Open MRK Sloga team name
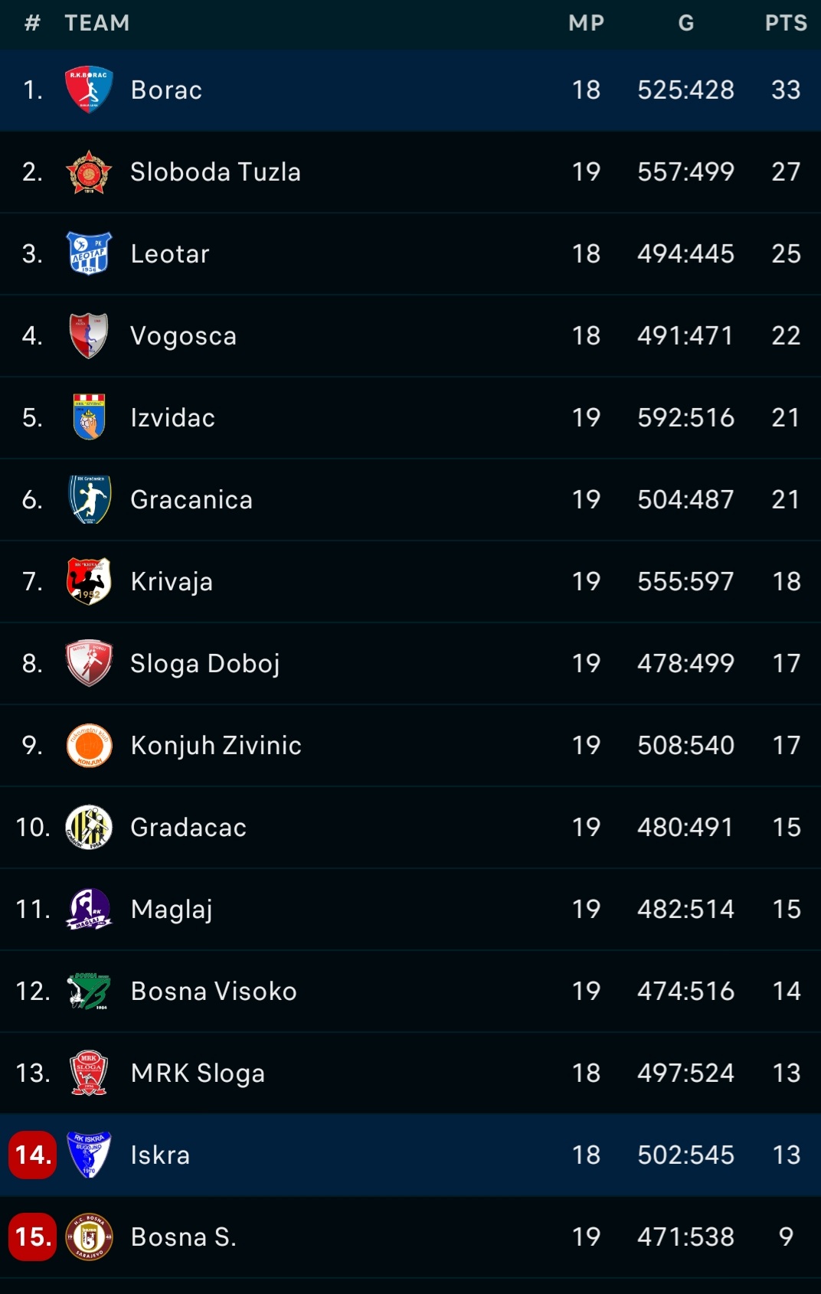This screenshot has width=821, height=1294. point(198,1073)
